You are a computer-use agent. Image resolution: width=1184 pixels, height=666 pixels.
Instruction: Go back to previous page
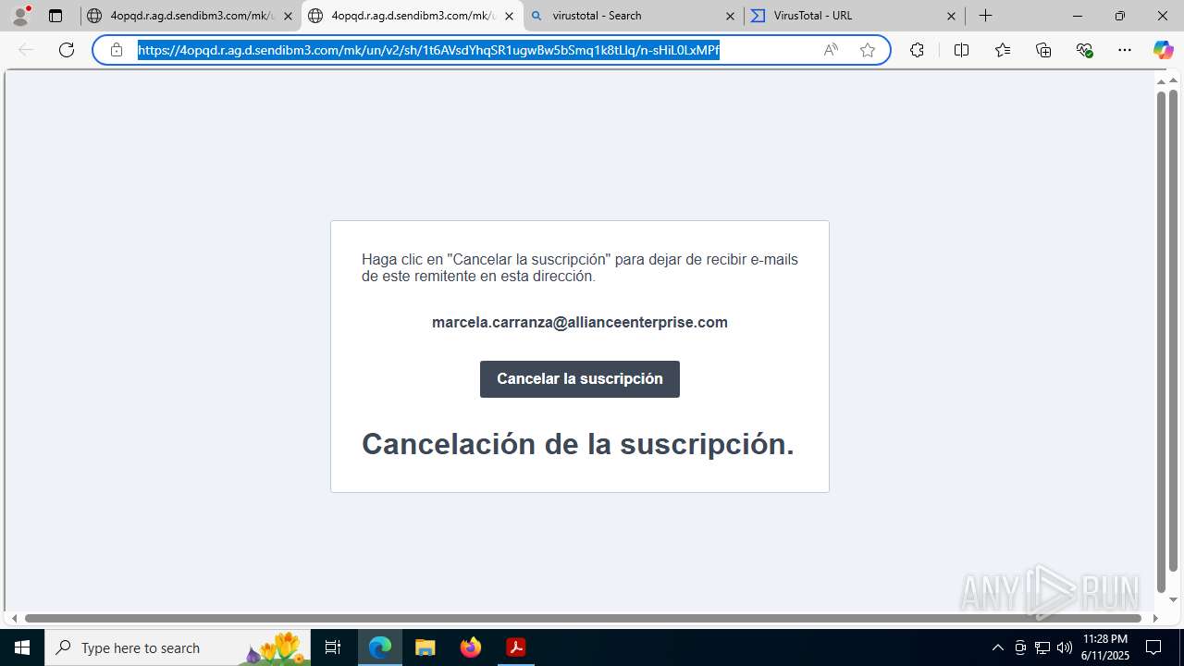tap(26, 50)
